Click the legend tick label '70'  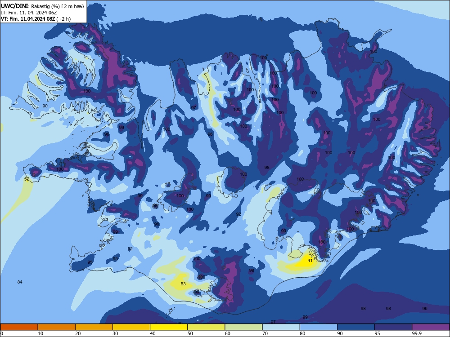click(265, 333)
